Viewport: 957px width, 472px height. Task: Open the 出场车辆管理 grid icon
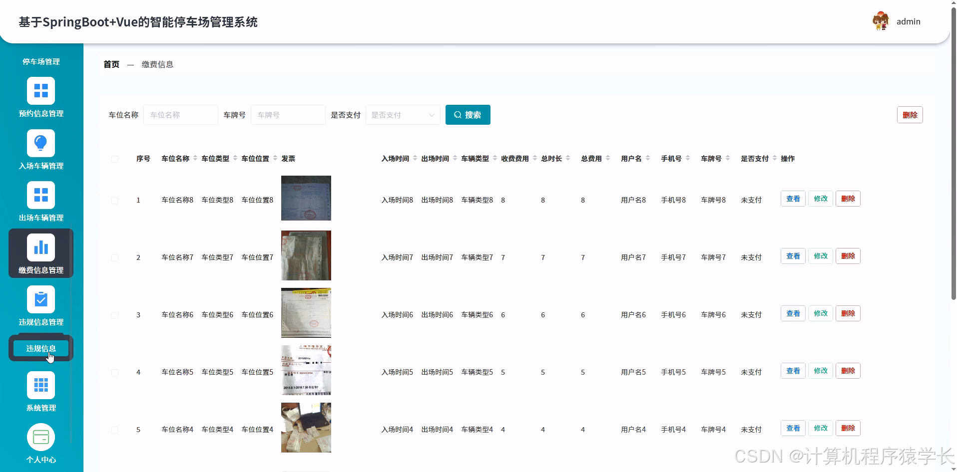pyautogui.click(x=41, y=195)
